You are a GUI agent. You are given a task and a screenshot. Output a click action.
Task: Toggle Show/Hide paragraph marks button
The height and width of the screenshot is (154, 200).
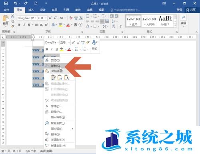[121, 26]
